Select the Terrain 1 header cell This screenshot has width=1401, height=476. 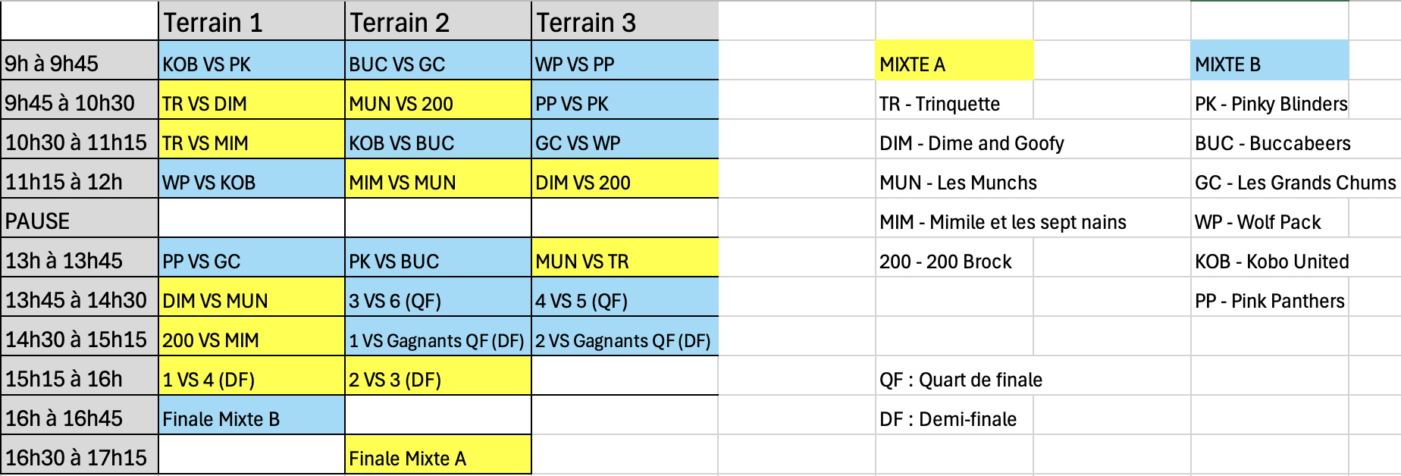252,21
